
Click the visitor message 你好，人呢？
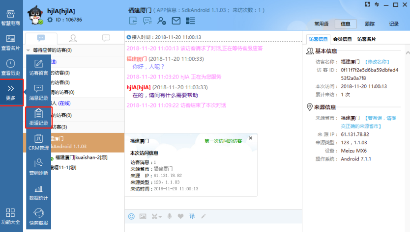[148, 67]
